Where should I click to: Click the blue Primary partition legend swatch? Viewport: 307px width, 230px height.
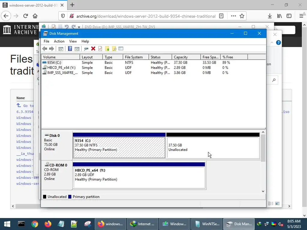pos(70,197)
